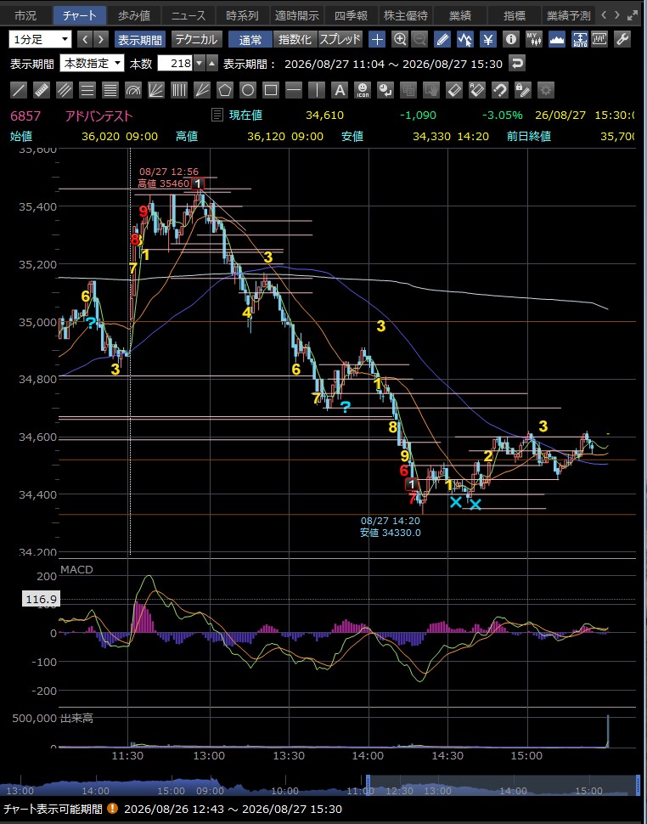
Task: Open the 株主優待 tab
Action: 405,16
